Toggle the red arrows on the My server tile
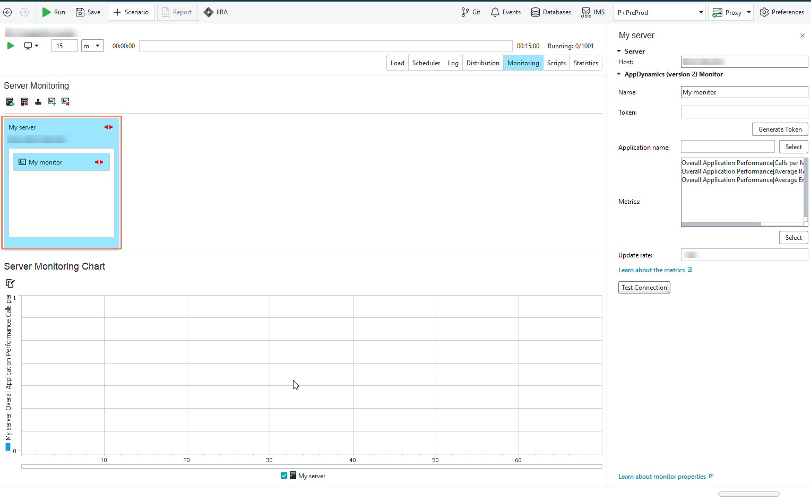 pyautogui.click(x=108, y=127)
